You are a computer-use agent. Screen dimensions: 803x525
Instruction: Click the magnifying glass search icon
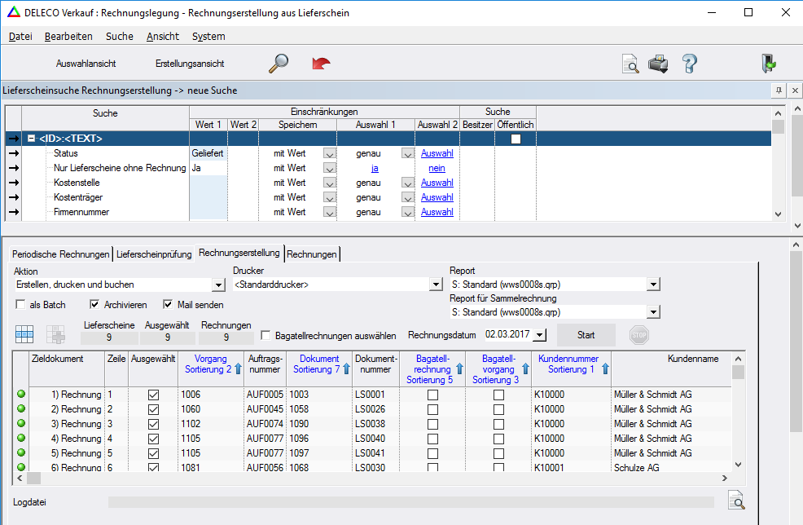279,64
